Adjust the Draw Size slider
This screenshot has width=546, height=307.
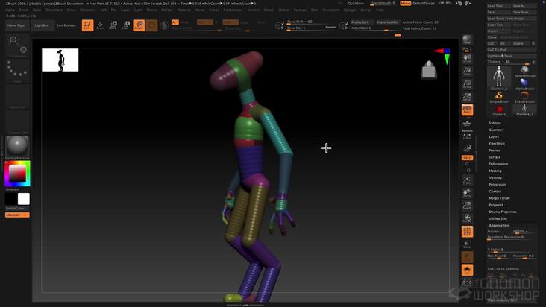312,28
